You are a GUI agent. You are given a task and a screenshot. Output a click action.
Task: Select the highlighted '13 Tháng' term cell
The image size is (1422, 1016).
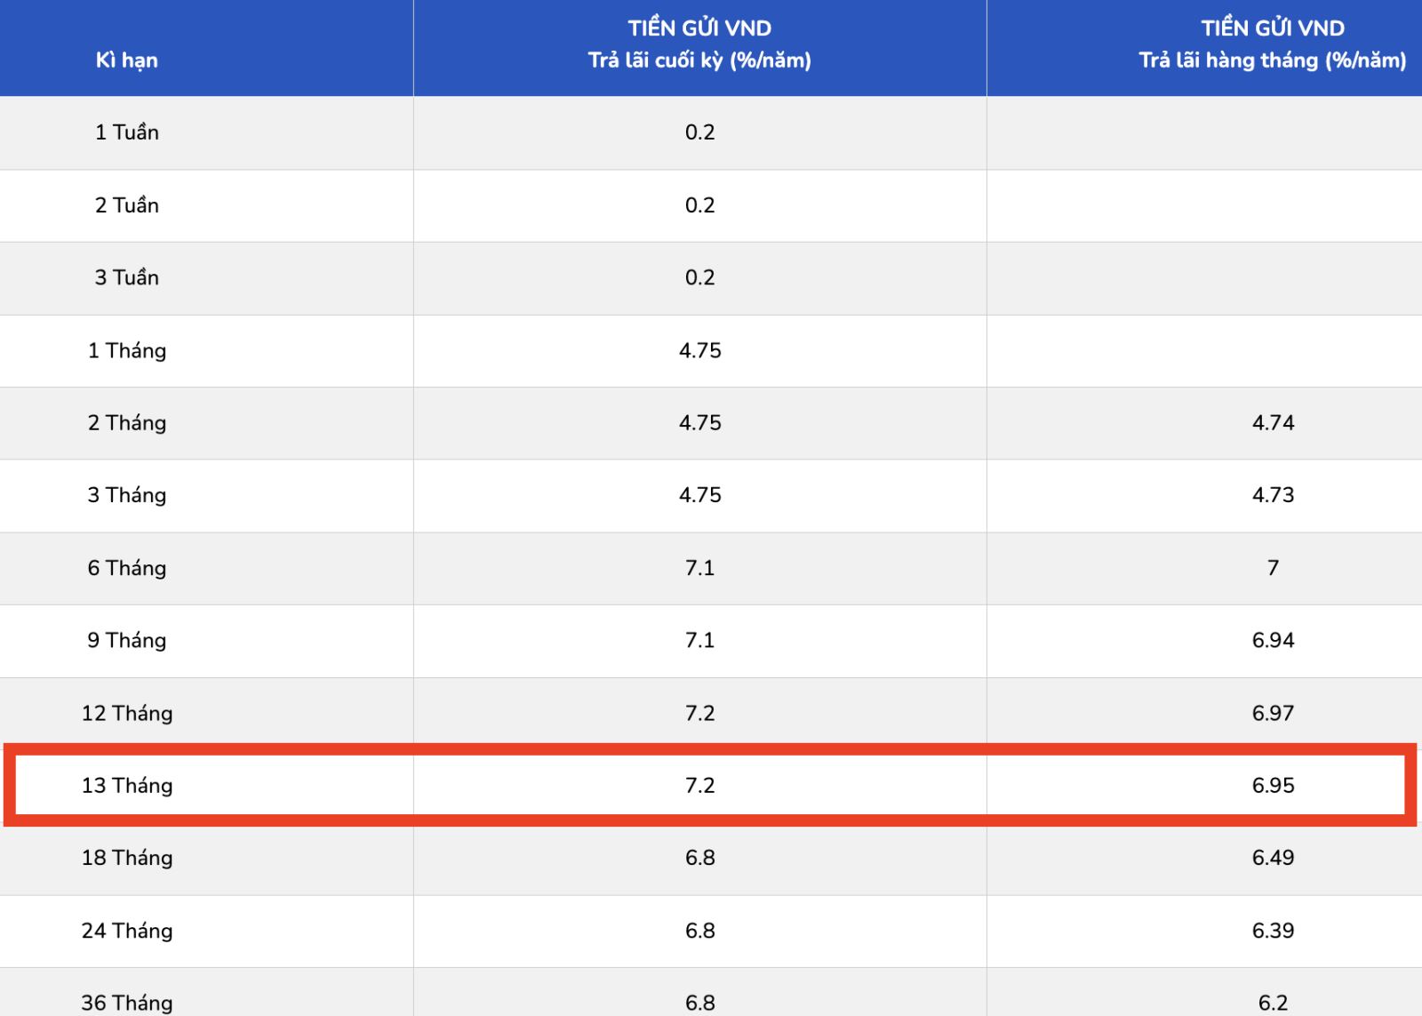click(127, 785)
